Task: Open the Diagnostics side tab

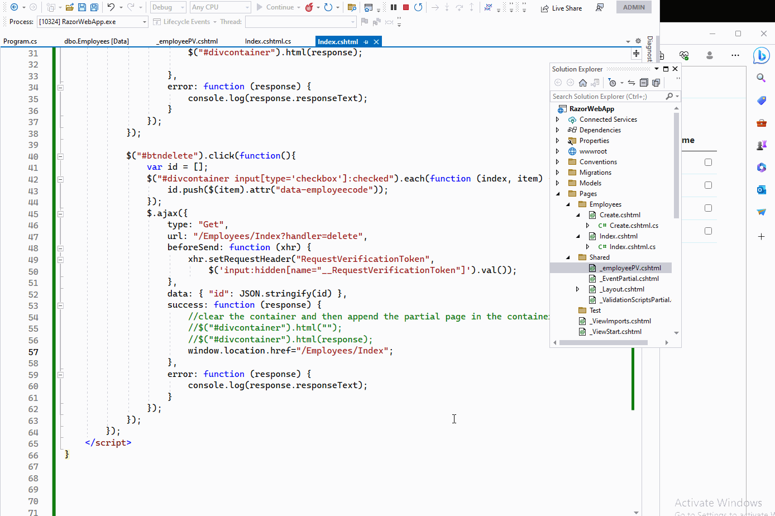Action: [x=650, y=49]
